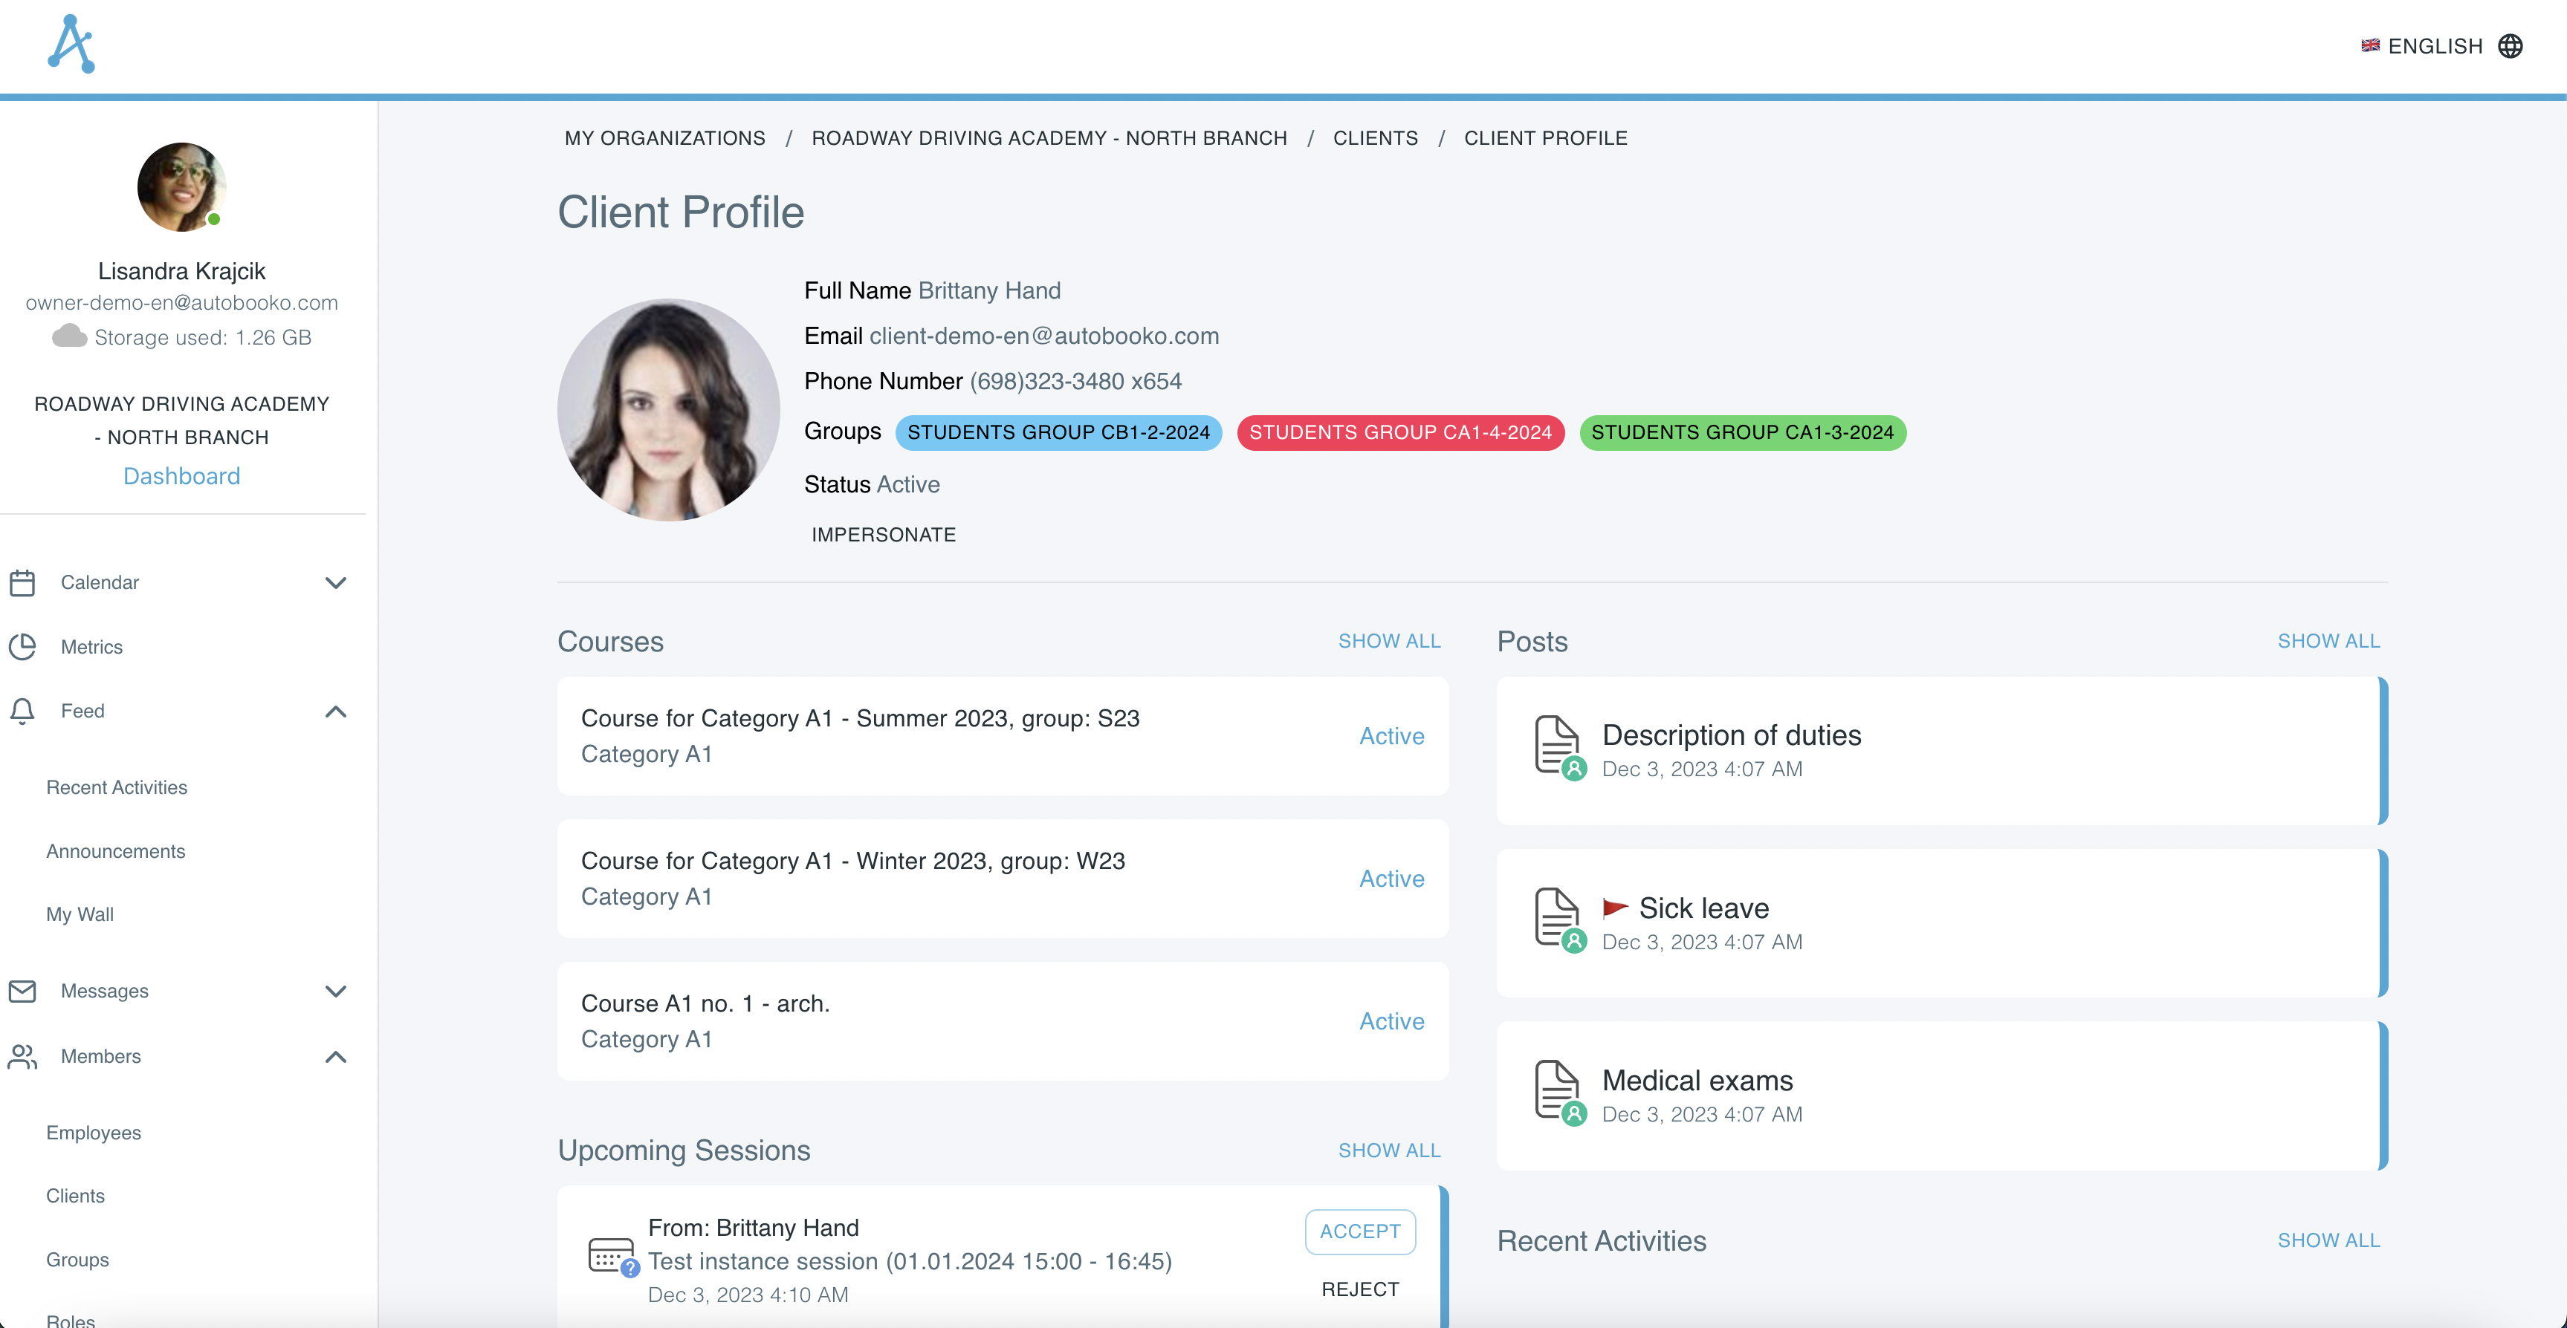Select the Metrics pie-chart icon
Image resolution: width=2567 pixels, height=1328 pixels.
23,647
